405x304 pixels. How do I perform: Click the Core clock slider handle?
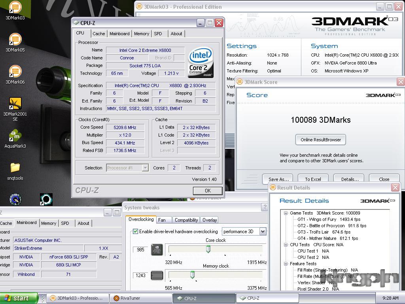[x=208, y=249]
